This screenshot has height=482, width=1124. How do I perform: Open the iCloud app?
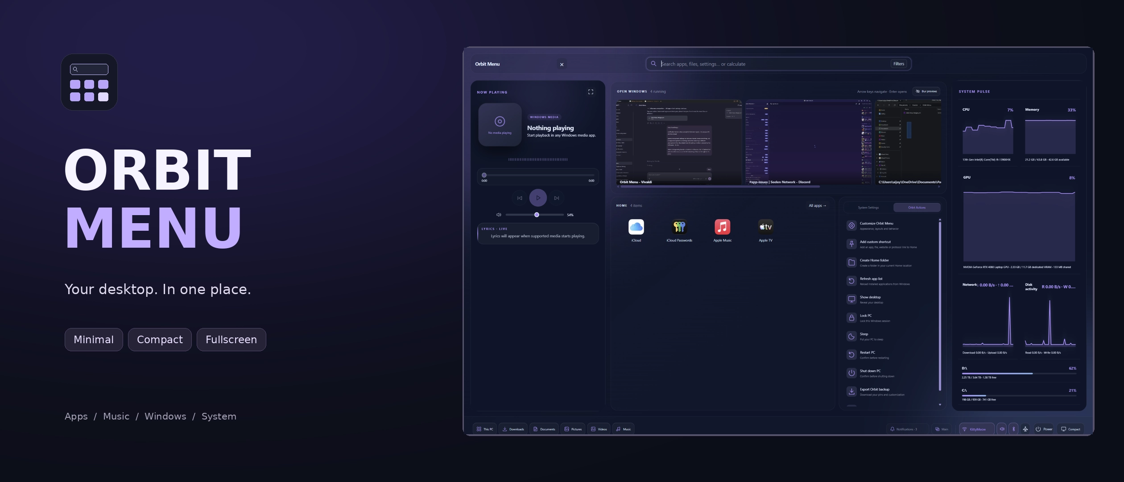point(636,230)
